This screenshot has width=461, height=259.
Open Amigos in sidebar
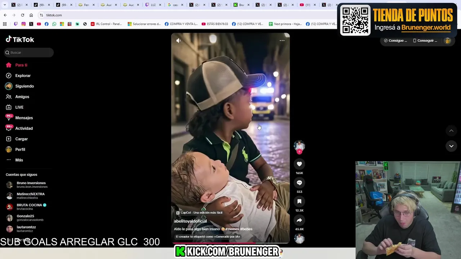22,97
